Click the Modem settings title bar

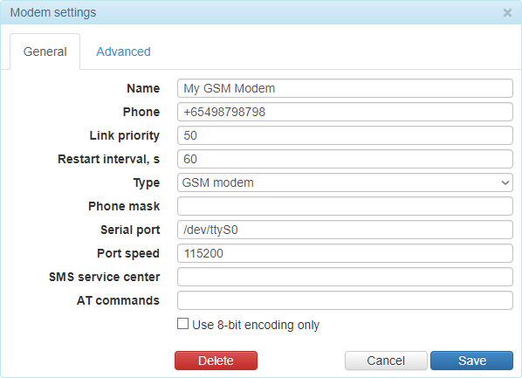[x=261, y=12]
